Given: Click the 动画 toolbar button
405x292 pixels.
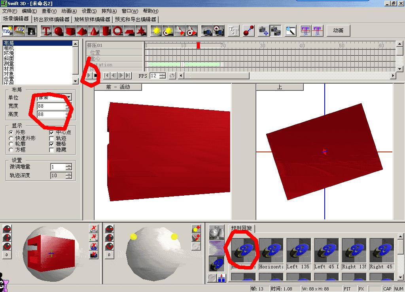Looking at the screenshot, I should pos(339,31).
